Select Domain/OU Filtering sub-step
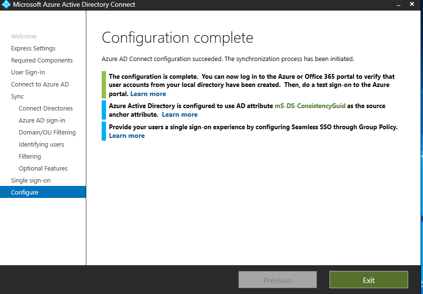423x294 pixels. point(47,133)
